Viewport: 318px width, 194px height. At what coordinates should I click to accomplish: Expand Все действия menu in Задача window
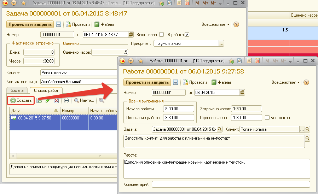pos(215,24)
